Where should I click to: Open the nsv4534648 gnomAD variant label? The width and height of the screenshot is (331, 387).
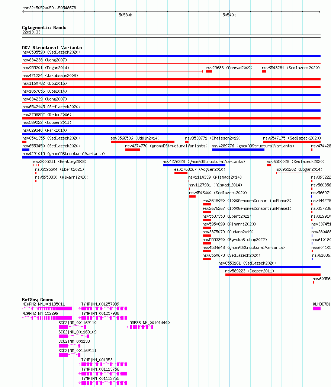point(244,247)
